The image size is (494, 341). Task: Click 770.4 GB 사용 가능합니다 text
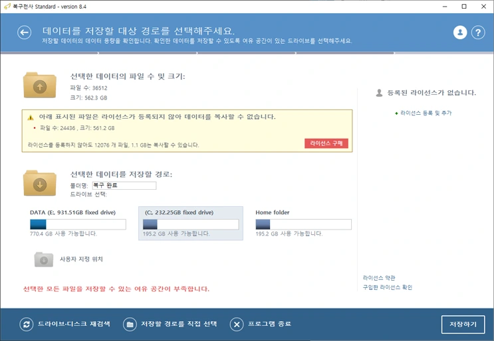pyautogui.click(x=63, y=234)
